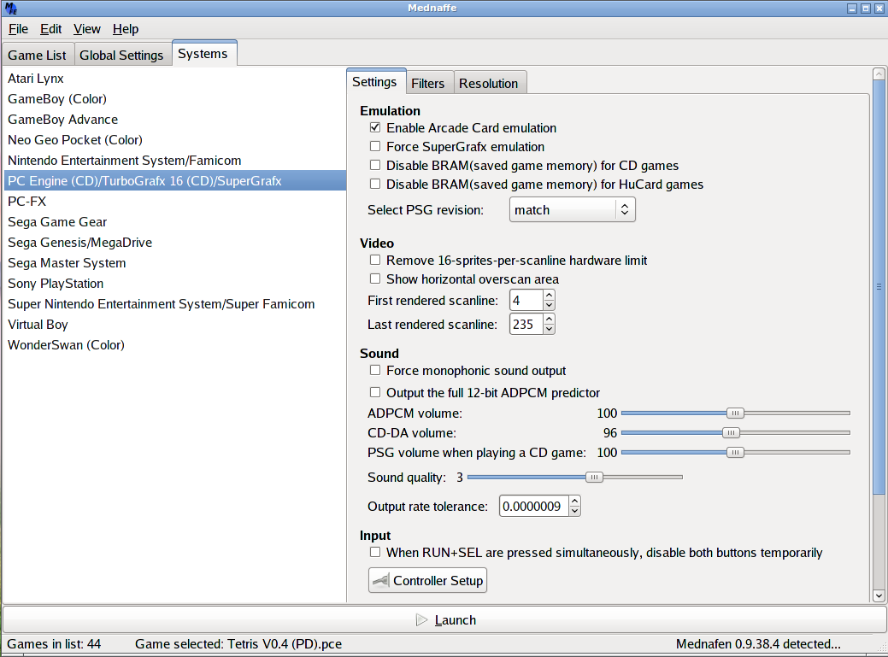Image resolution: width=888 pixels, height=657 pixels.
Task: Click the Controller Setup button
Action: 427,581
